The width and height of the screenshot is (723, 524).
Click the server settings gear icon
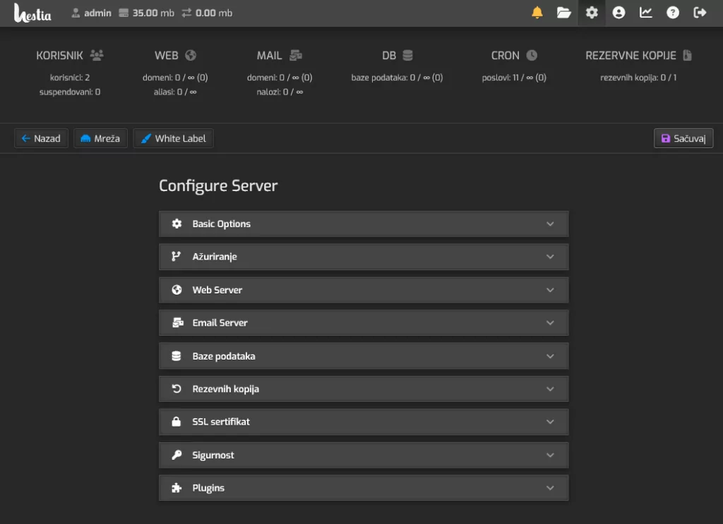[592, 13]
